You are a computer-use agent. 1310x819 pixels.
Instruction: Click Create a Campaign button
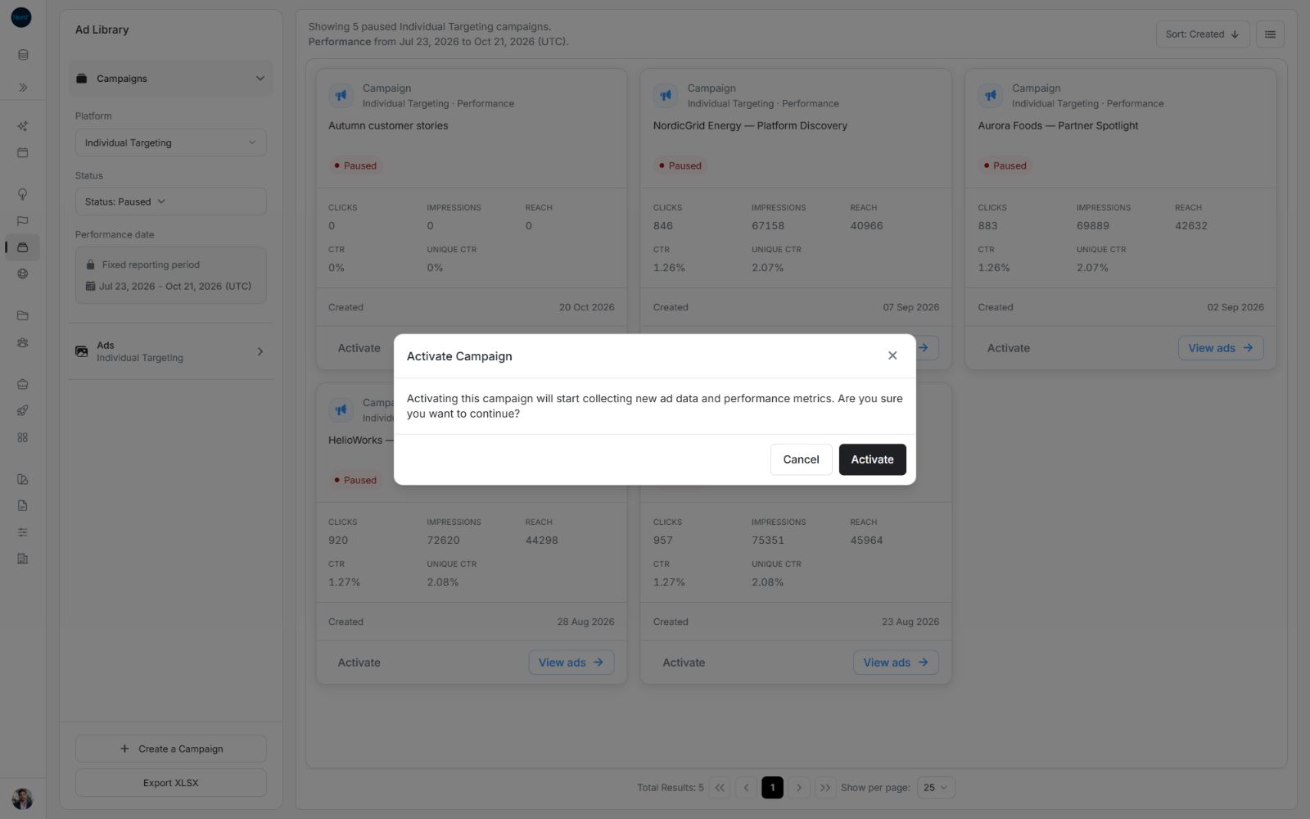pyautogui.click(x=170, y=749)
